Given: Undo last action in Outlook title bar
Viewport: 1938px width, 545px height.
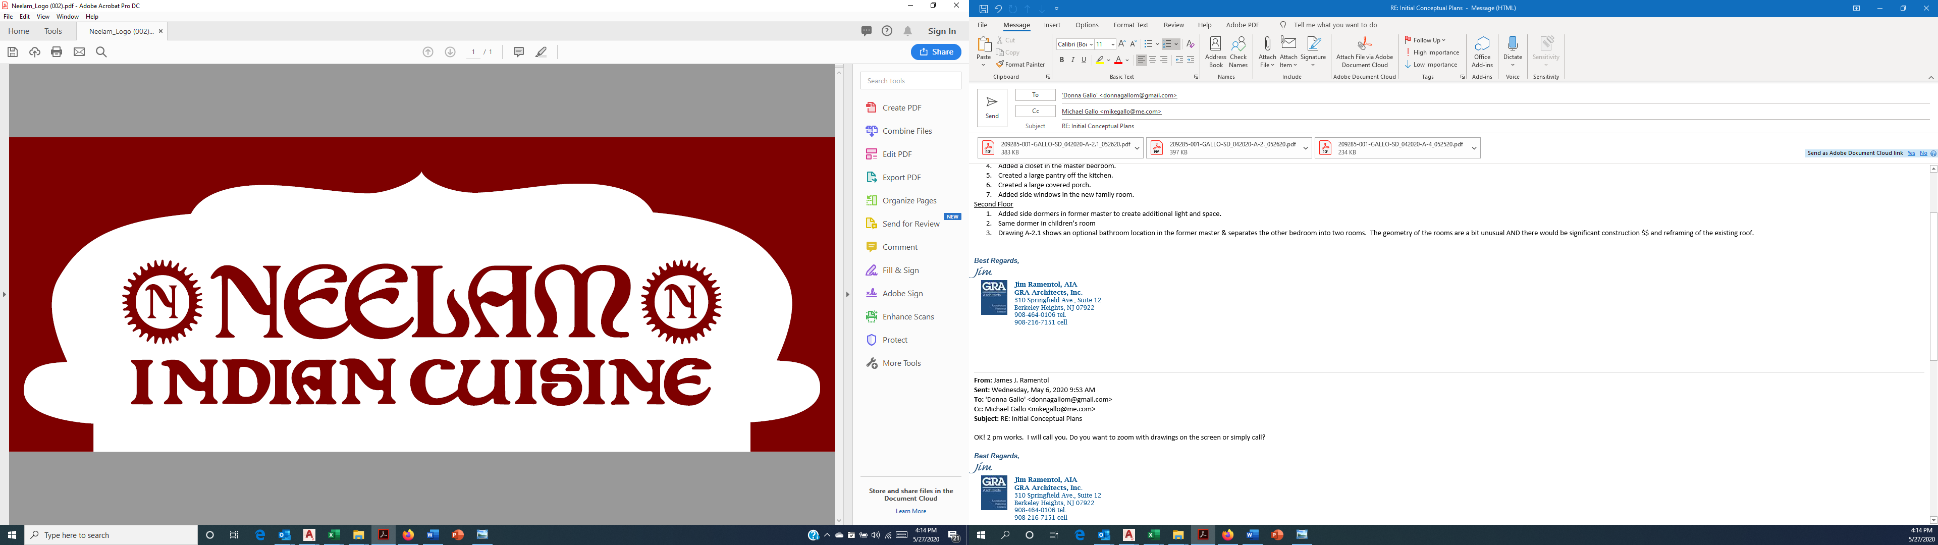Looking at the screenshot, I should coord(998,8).
